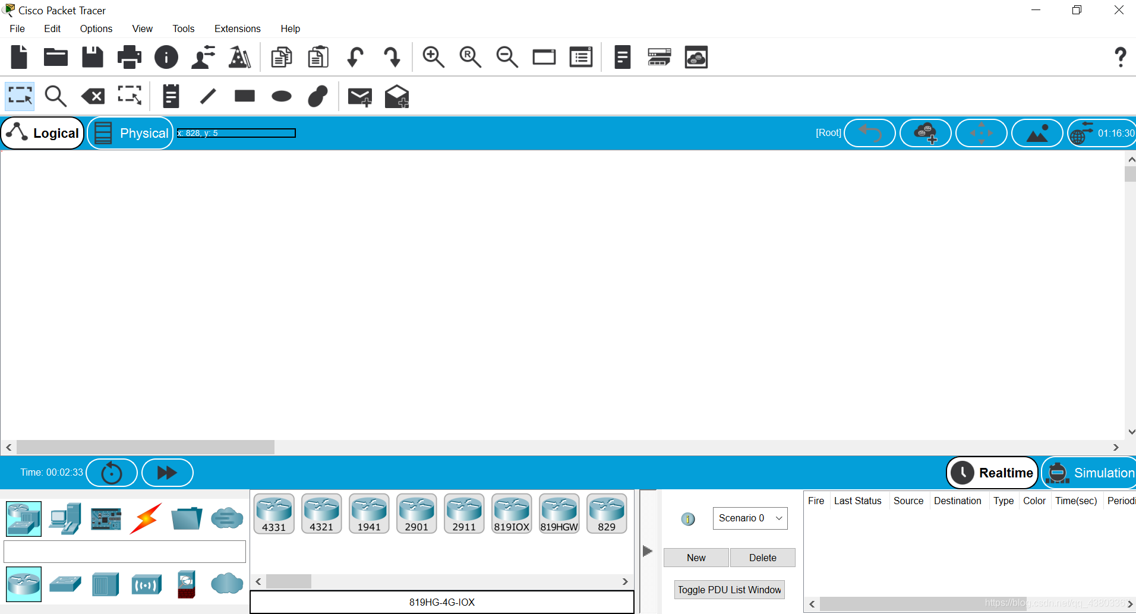The height and width of the screenshot is (614, 1136).
Task: Click workspace horizontal scrollbar thumb
Action: pos(146,447)
